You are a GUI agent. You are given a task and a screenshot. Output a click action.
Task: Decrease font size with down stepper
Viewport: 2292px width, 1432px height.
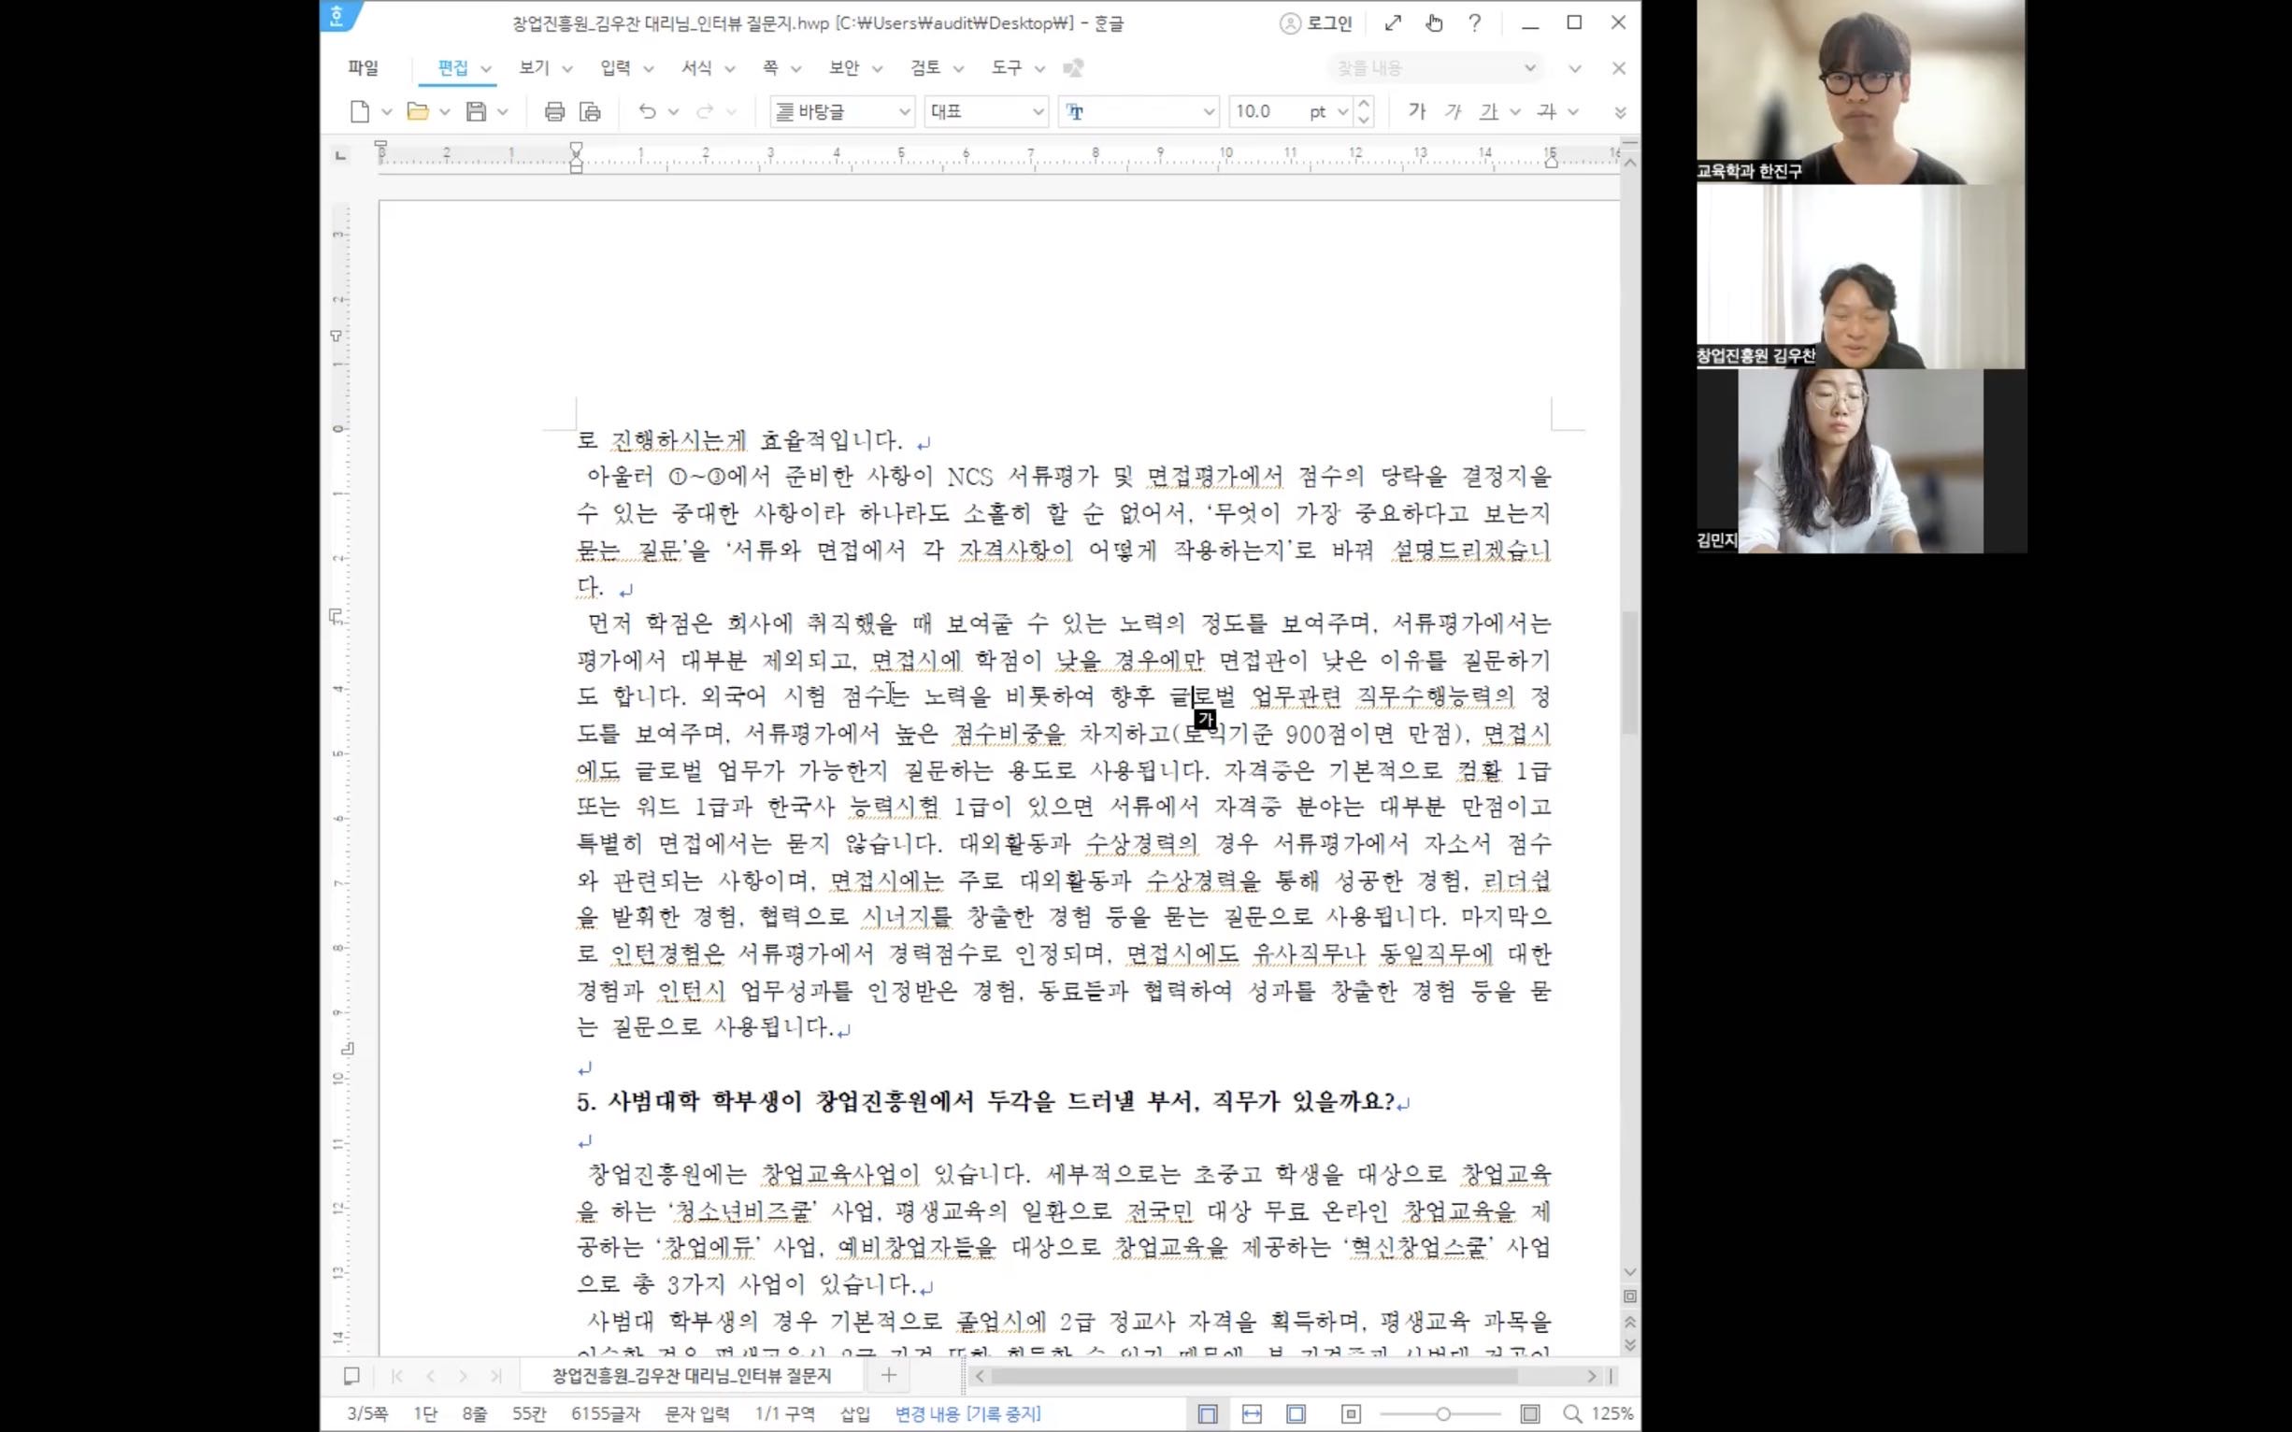pyautogui.click(x=1364, y=121)
